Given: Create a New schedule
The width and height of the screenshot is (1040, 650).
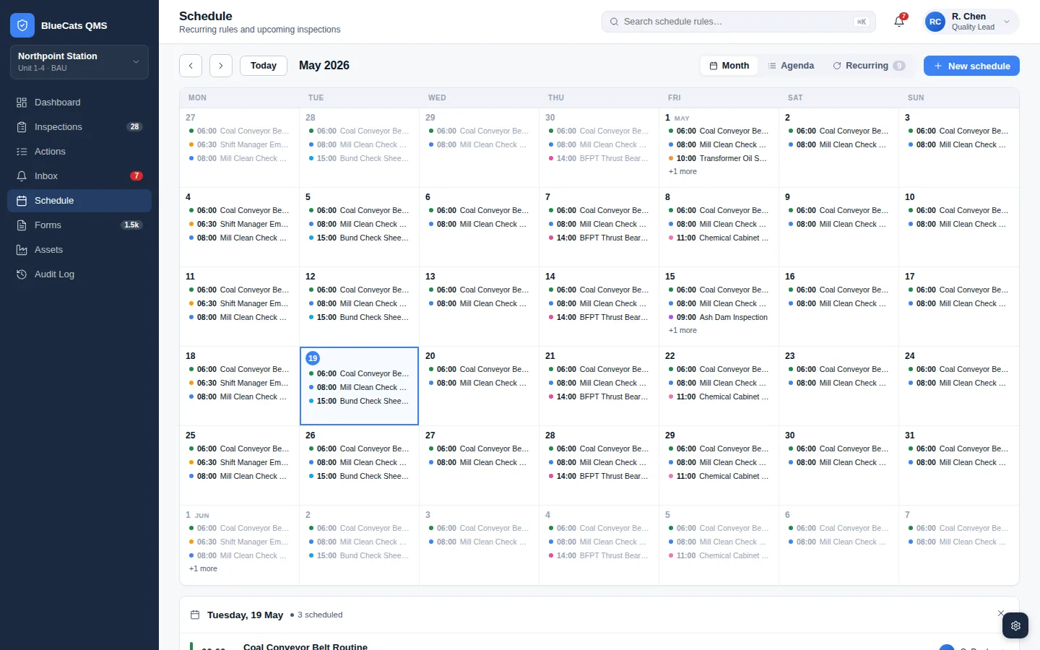Looking at the screenshot, I should click(x=971, y=66).
